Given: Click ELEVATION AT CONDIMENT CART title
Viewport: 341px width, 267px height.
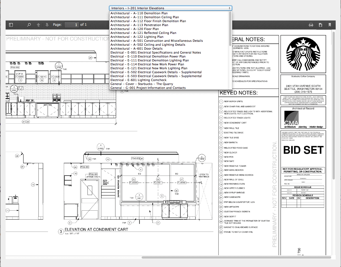Looking at the screenshot, I should coord(96,229).
